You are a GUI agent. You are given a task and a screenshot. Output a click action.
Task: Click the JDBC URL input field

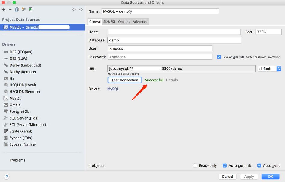coord(181,69)
